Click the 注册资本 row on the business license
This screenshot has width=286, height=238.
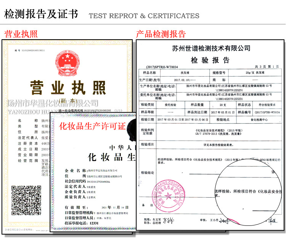[34, 144]
